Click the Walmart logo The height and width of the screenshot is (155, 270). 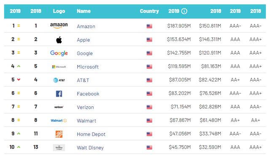click(59, 121)
